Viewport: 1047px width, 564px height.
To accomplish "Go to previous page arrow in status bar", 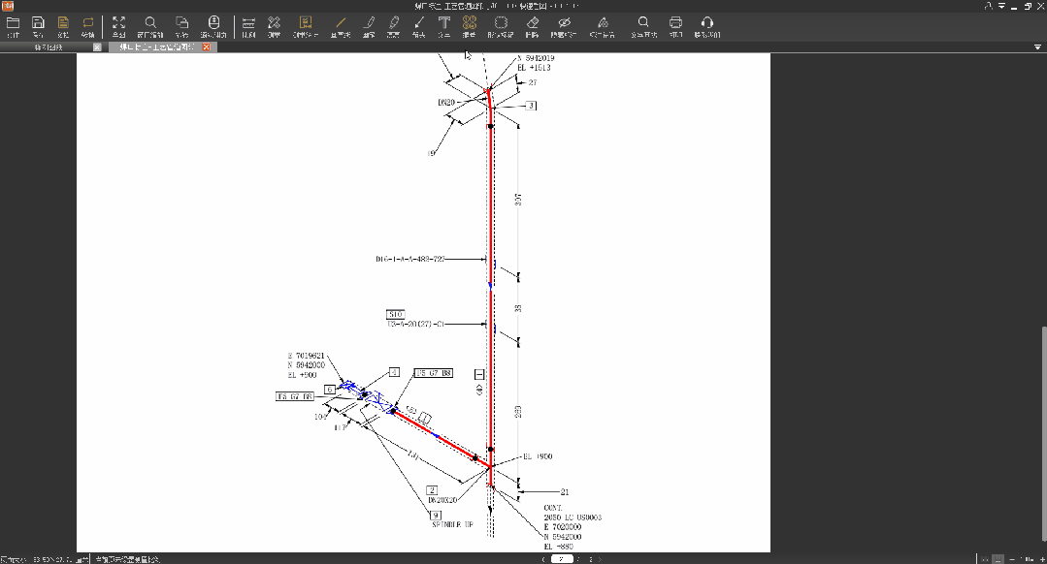I will point(543,559).
